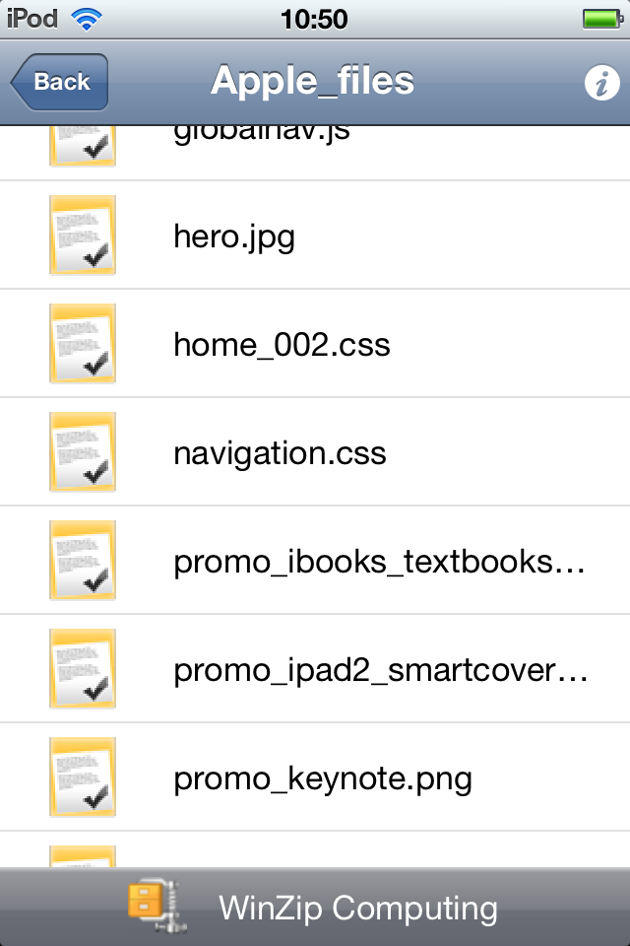Click the file icon beside hero.jpg
630x946 pixels.
point(83,235)
